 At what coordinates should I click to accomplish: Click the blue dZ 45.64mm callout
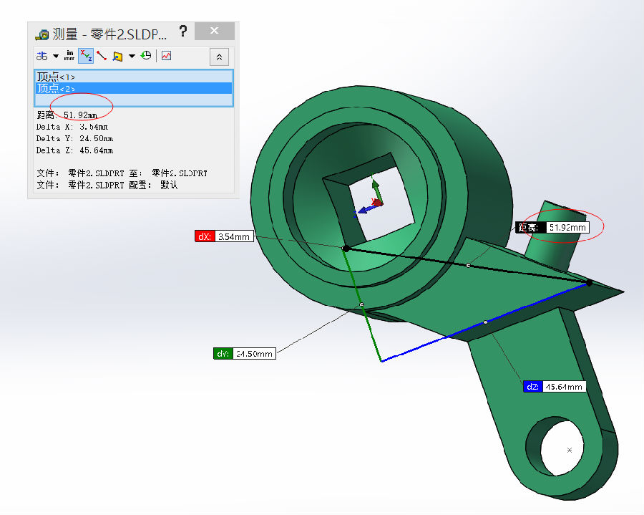(554, 386)
